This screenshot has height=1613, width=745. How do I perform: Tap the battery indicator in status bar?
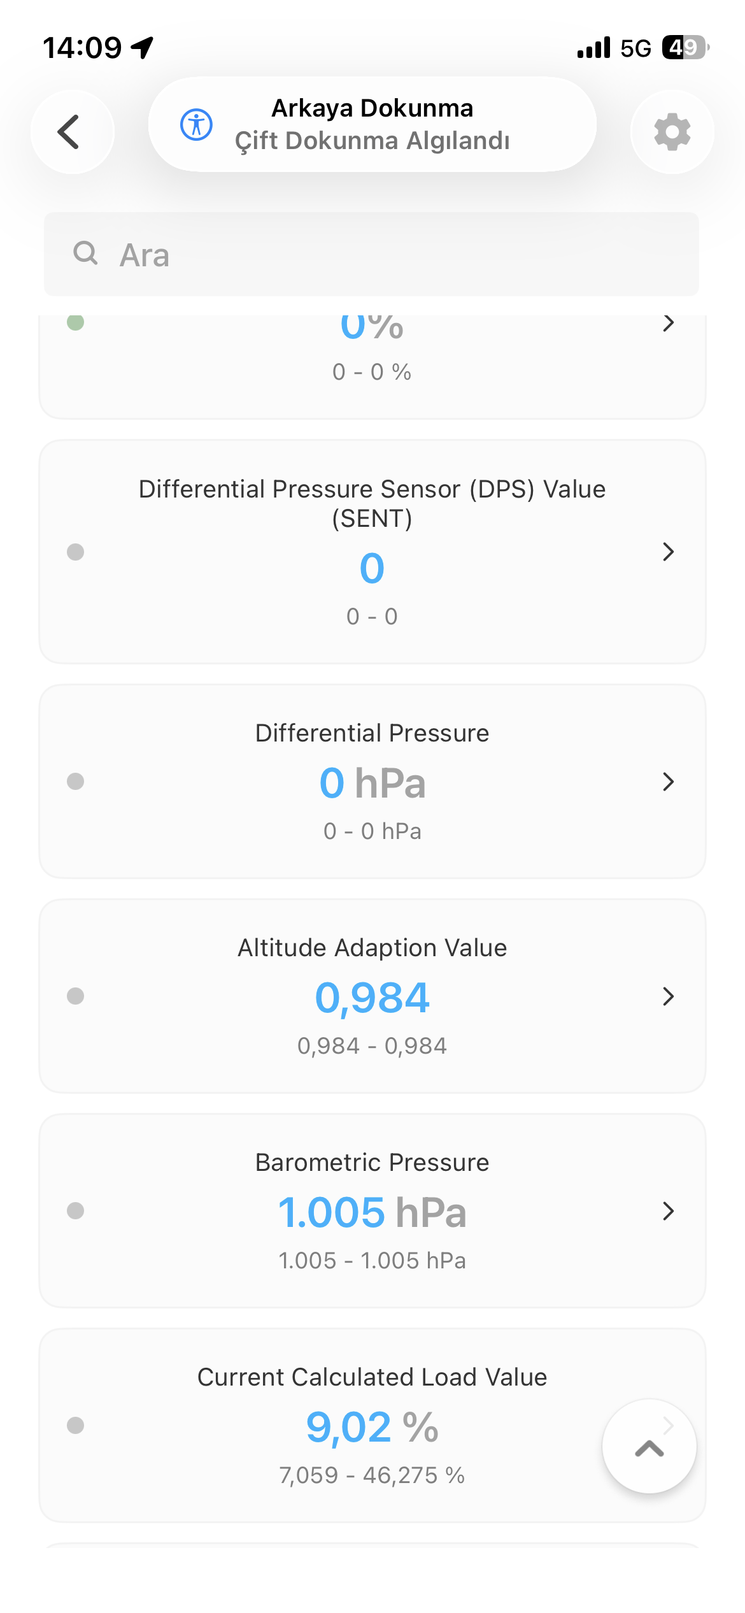tap(686, 47)
